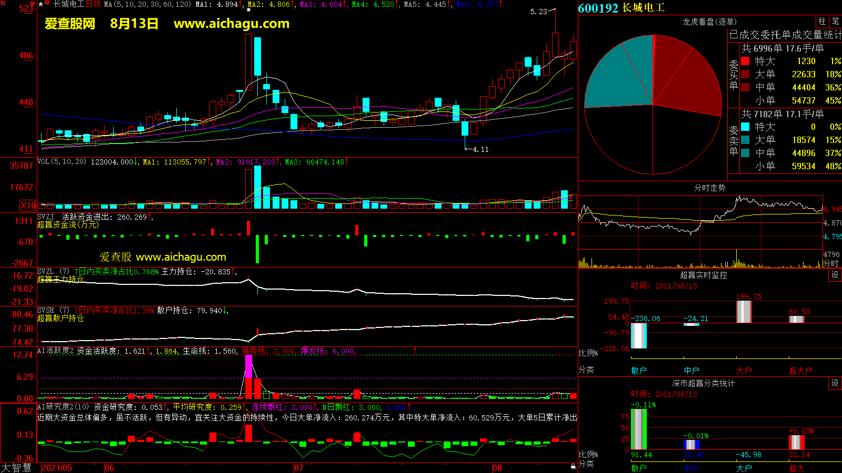Click the red 特大 buy-order color swatch
This screenshot has width=842, height=473.
pos(745,61)
